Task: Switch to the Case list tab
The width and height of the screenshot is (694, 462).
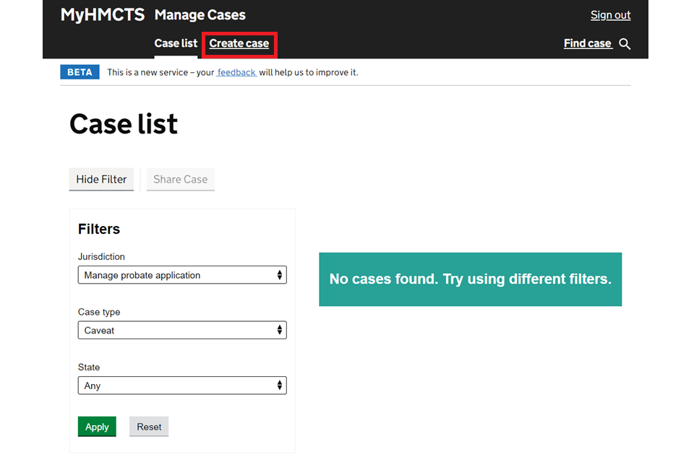Action: [x=176, y=43]
